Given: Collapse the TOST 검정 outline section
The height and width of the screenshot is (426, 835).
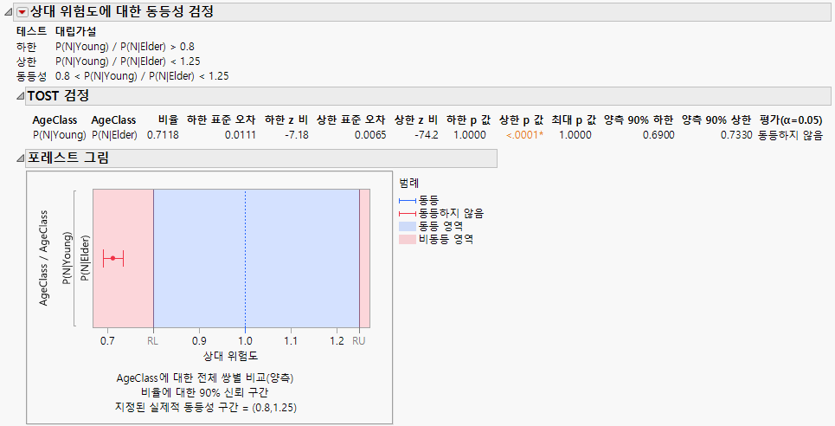Looking at the screenshot, I should [x=20, y=96].
